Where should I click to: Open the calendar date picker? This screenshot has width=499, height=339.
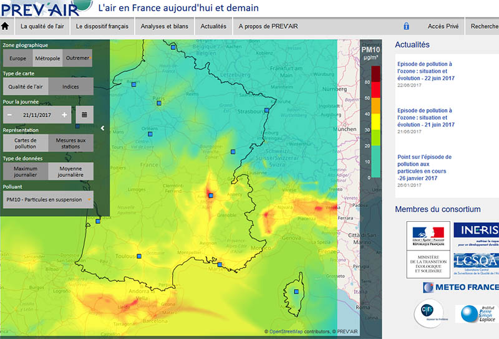tap(84, 115)
